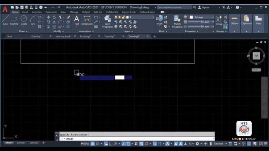Screen dimensions: 269x151
Task: Toggle snap mode in status bar
Action: pyautogui.click(x=97, y=143)
